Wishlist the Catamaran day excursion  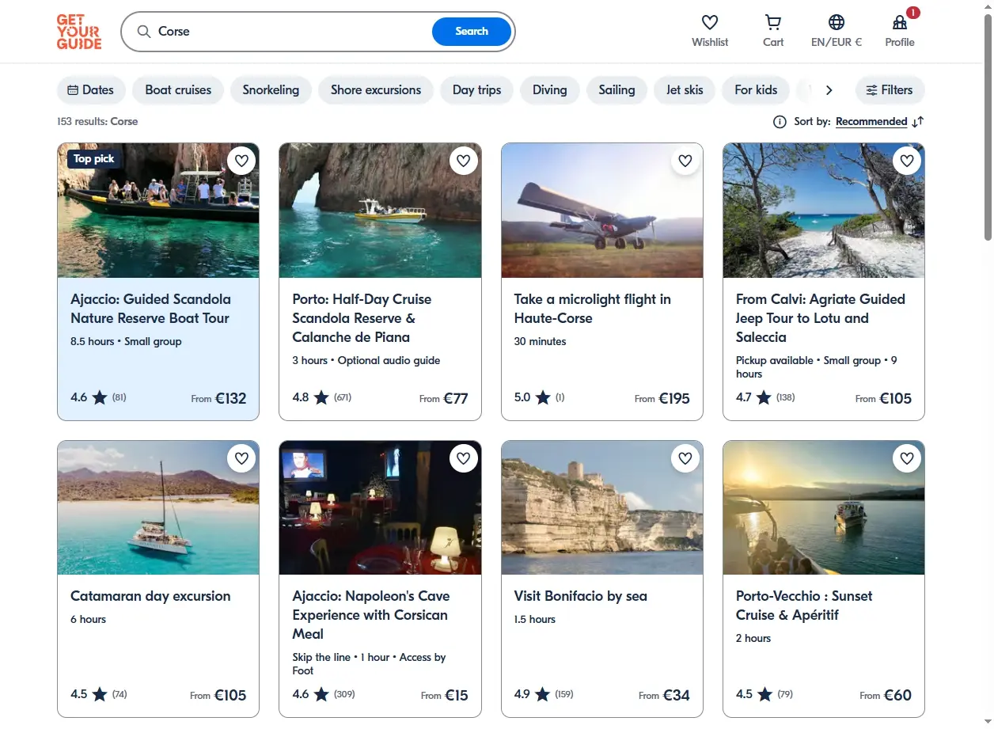[x=241, y=458]
